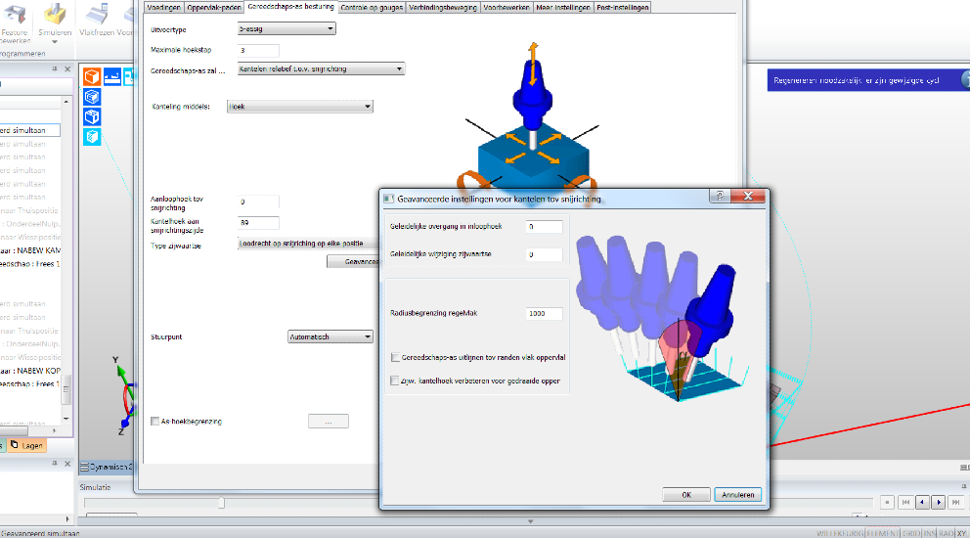This screenshot has width=970, height=538.
Task: Click the cyan shaded cube icon
Action: (x=92, y=136)
